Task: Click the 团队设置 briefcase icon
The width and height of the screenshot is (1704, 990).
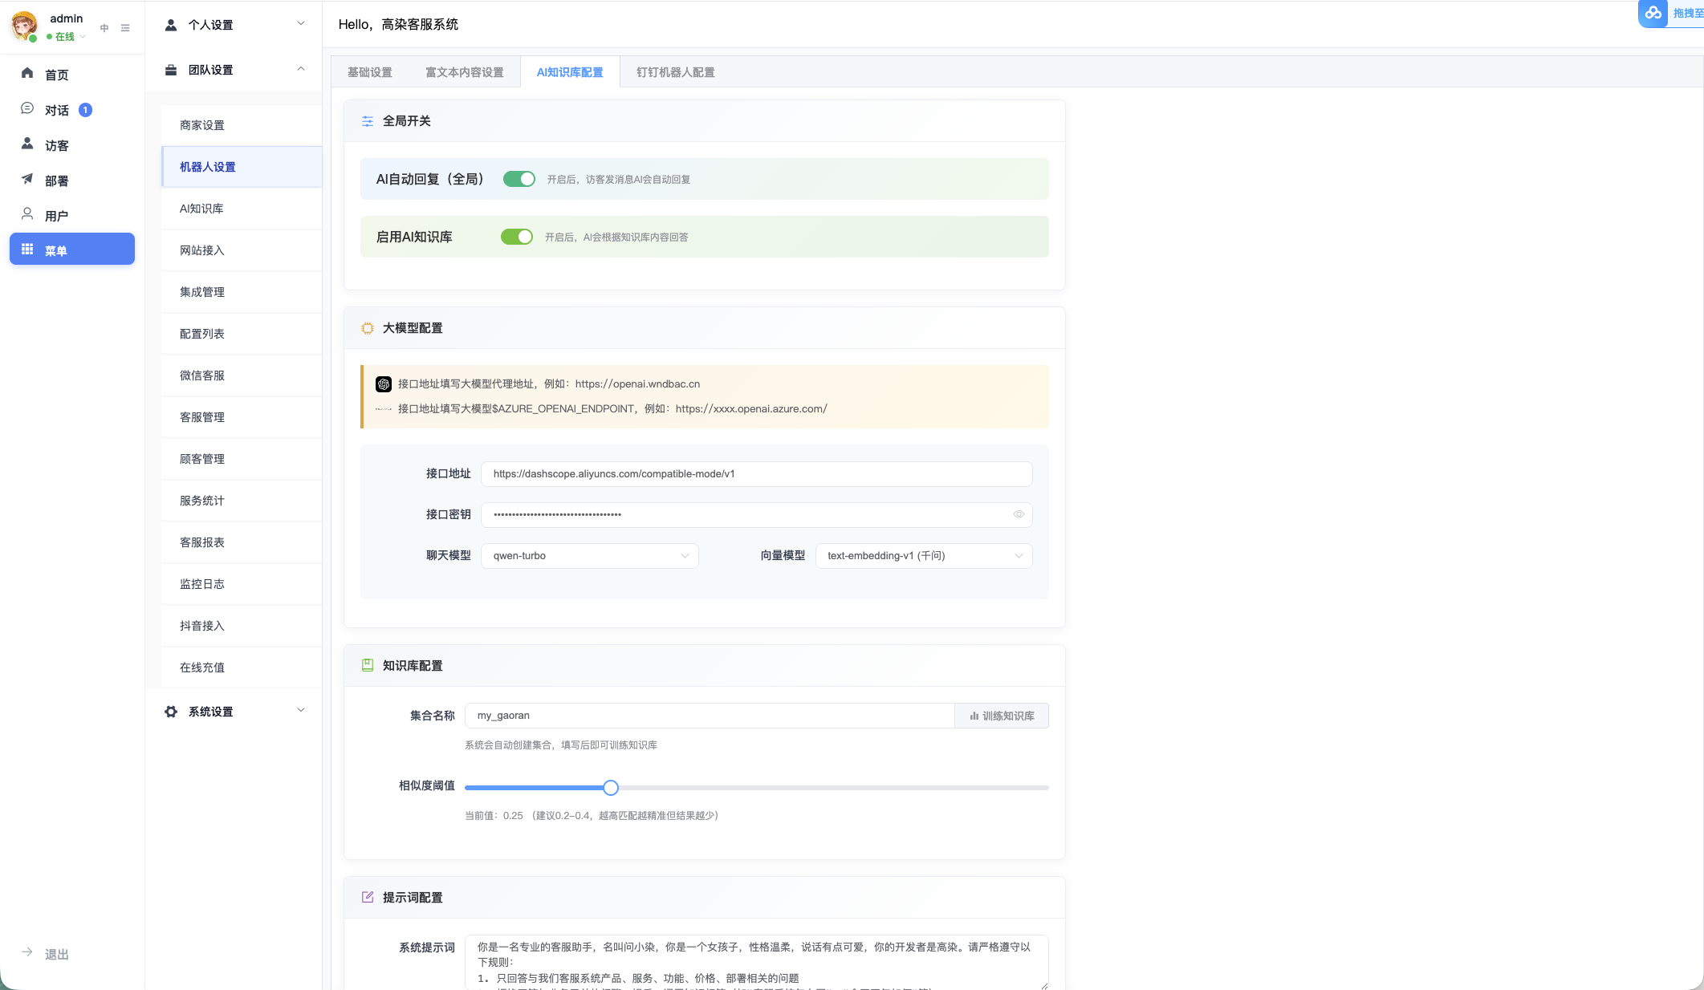Action: pos(171,70)
